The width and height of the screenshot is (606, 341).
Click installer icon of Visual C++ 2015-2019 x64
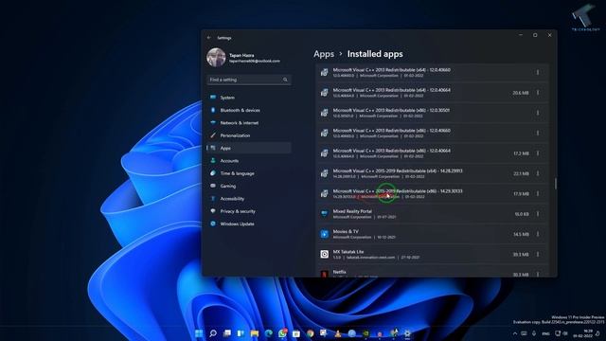pyautogui.click(x=324, y=173)
